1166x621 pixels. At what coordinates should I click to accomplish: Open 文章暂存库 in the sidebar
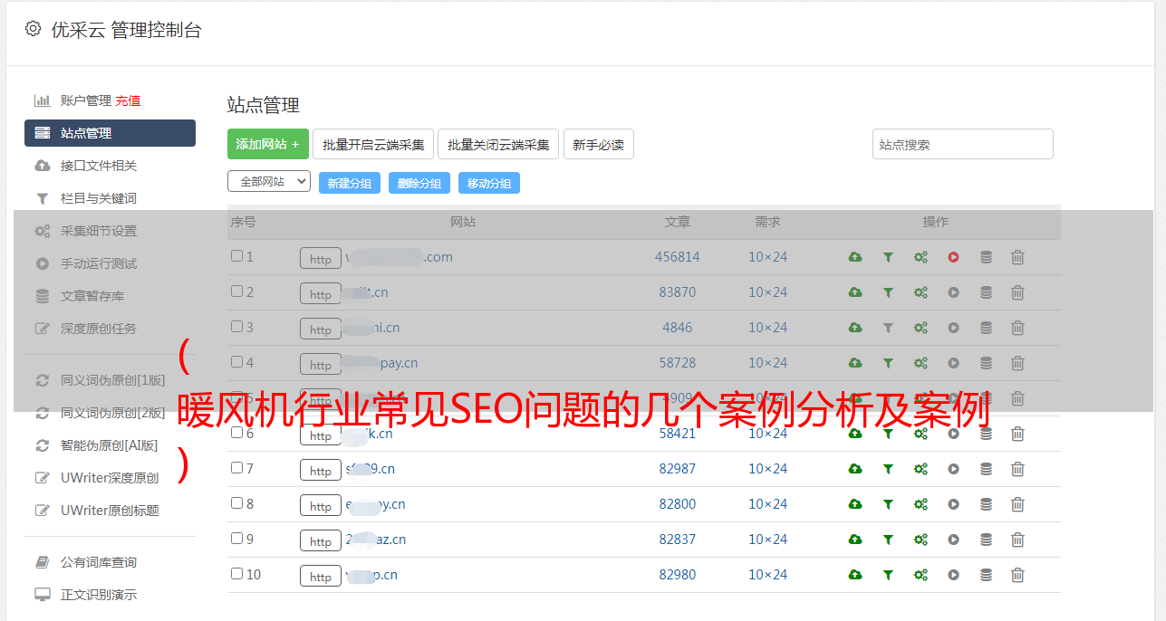tap(92, 296)
